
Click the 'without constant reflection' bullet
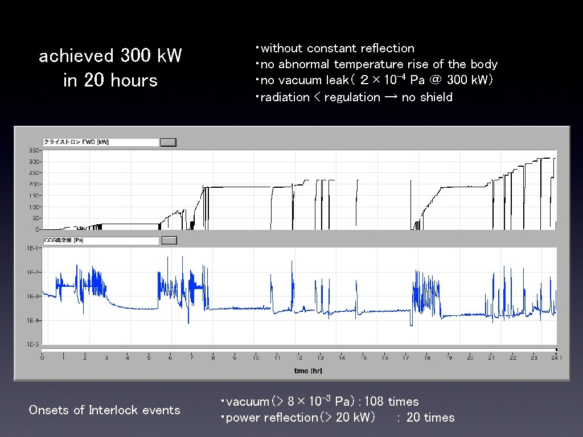pyautogui.click(x=335, y=48)
